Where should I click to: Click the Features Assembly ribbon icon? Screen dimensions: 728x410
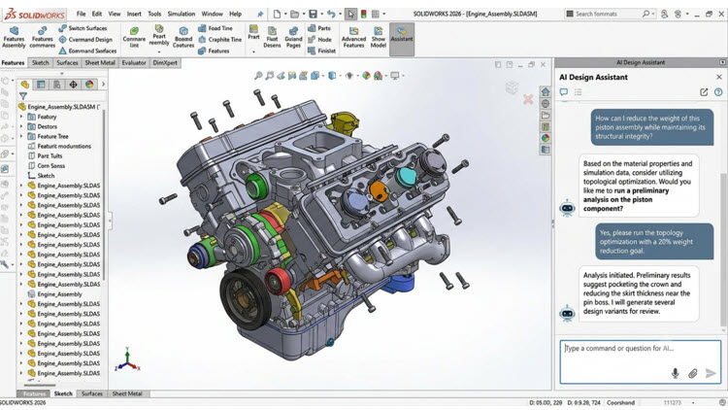[14, 37]
